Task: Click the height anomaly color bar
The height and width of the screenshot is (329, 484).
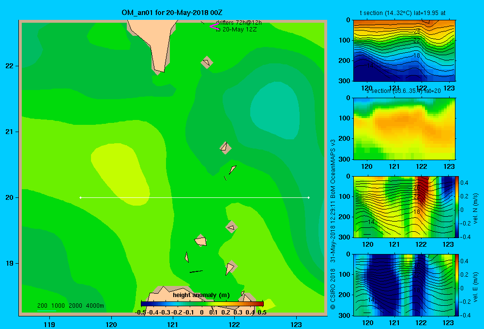Action: tap(202, 304)
